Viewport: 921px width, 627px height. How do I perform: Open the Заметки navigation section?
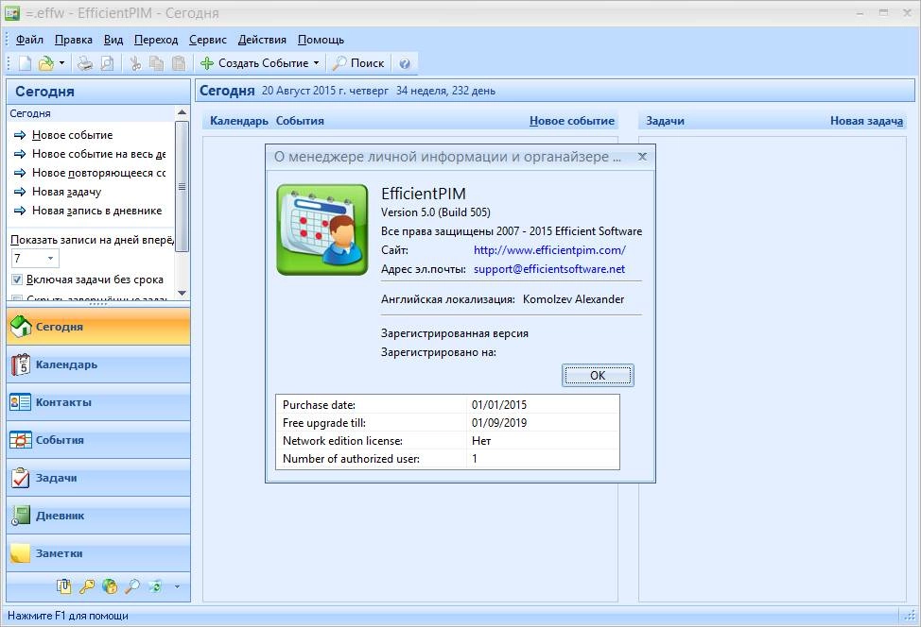[98, 553]
